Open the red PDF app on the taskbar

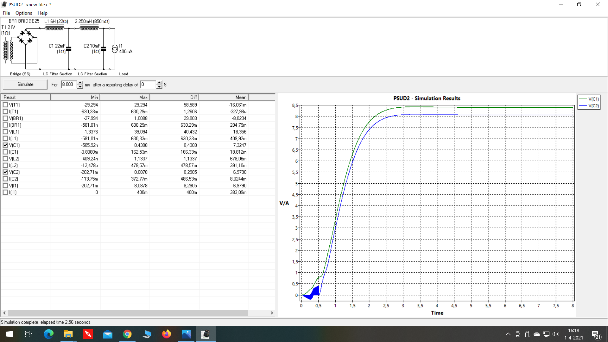(88, 334)
